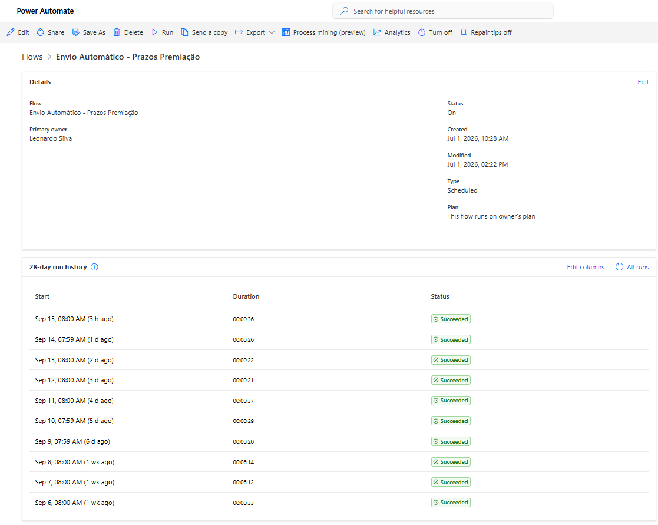The width and height of the screenshot is (658, 525).
Task: Click the Export arrow icon
Action: point(239,32)
